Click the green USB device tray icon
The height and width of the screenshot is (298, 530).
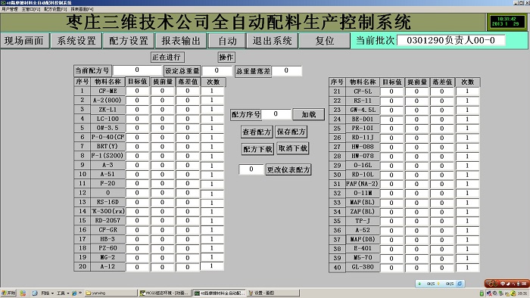482,293
